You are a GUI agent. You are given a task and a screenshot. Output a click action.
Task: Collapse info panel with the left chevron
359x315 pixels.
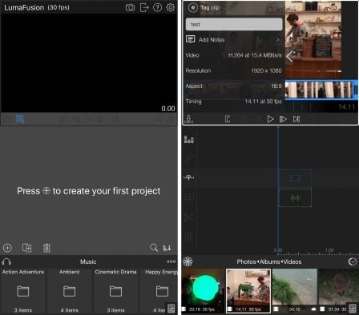point(290,56)
